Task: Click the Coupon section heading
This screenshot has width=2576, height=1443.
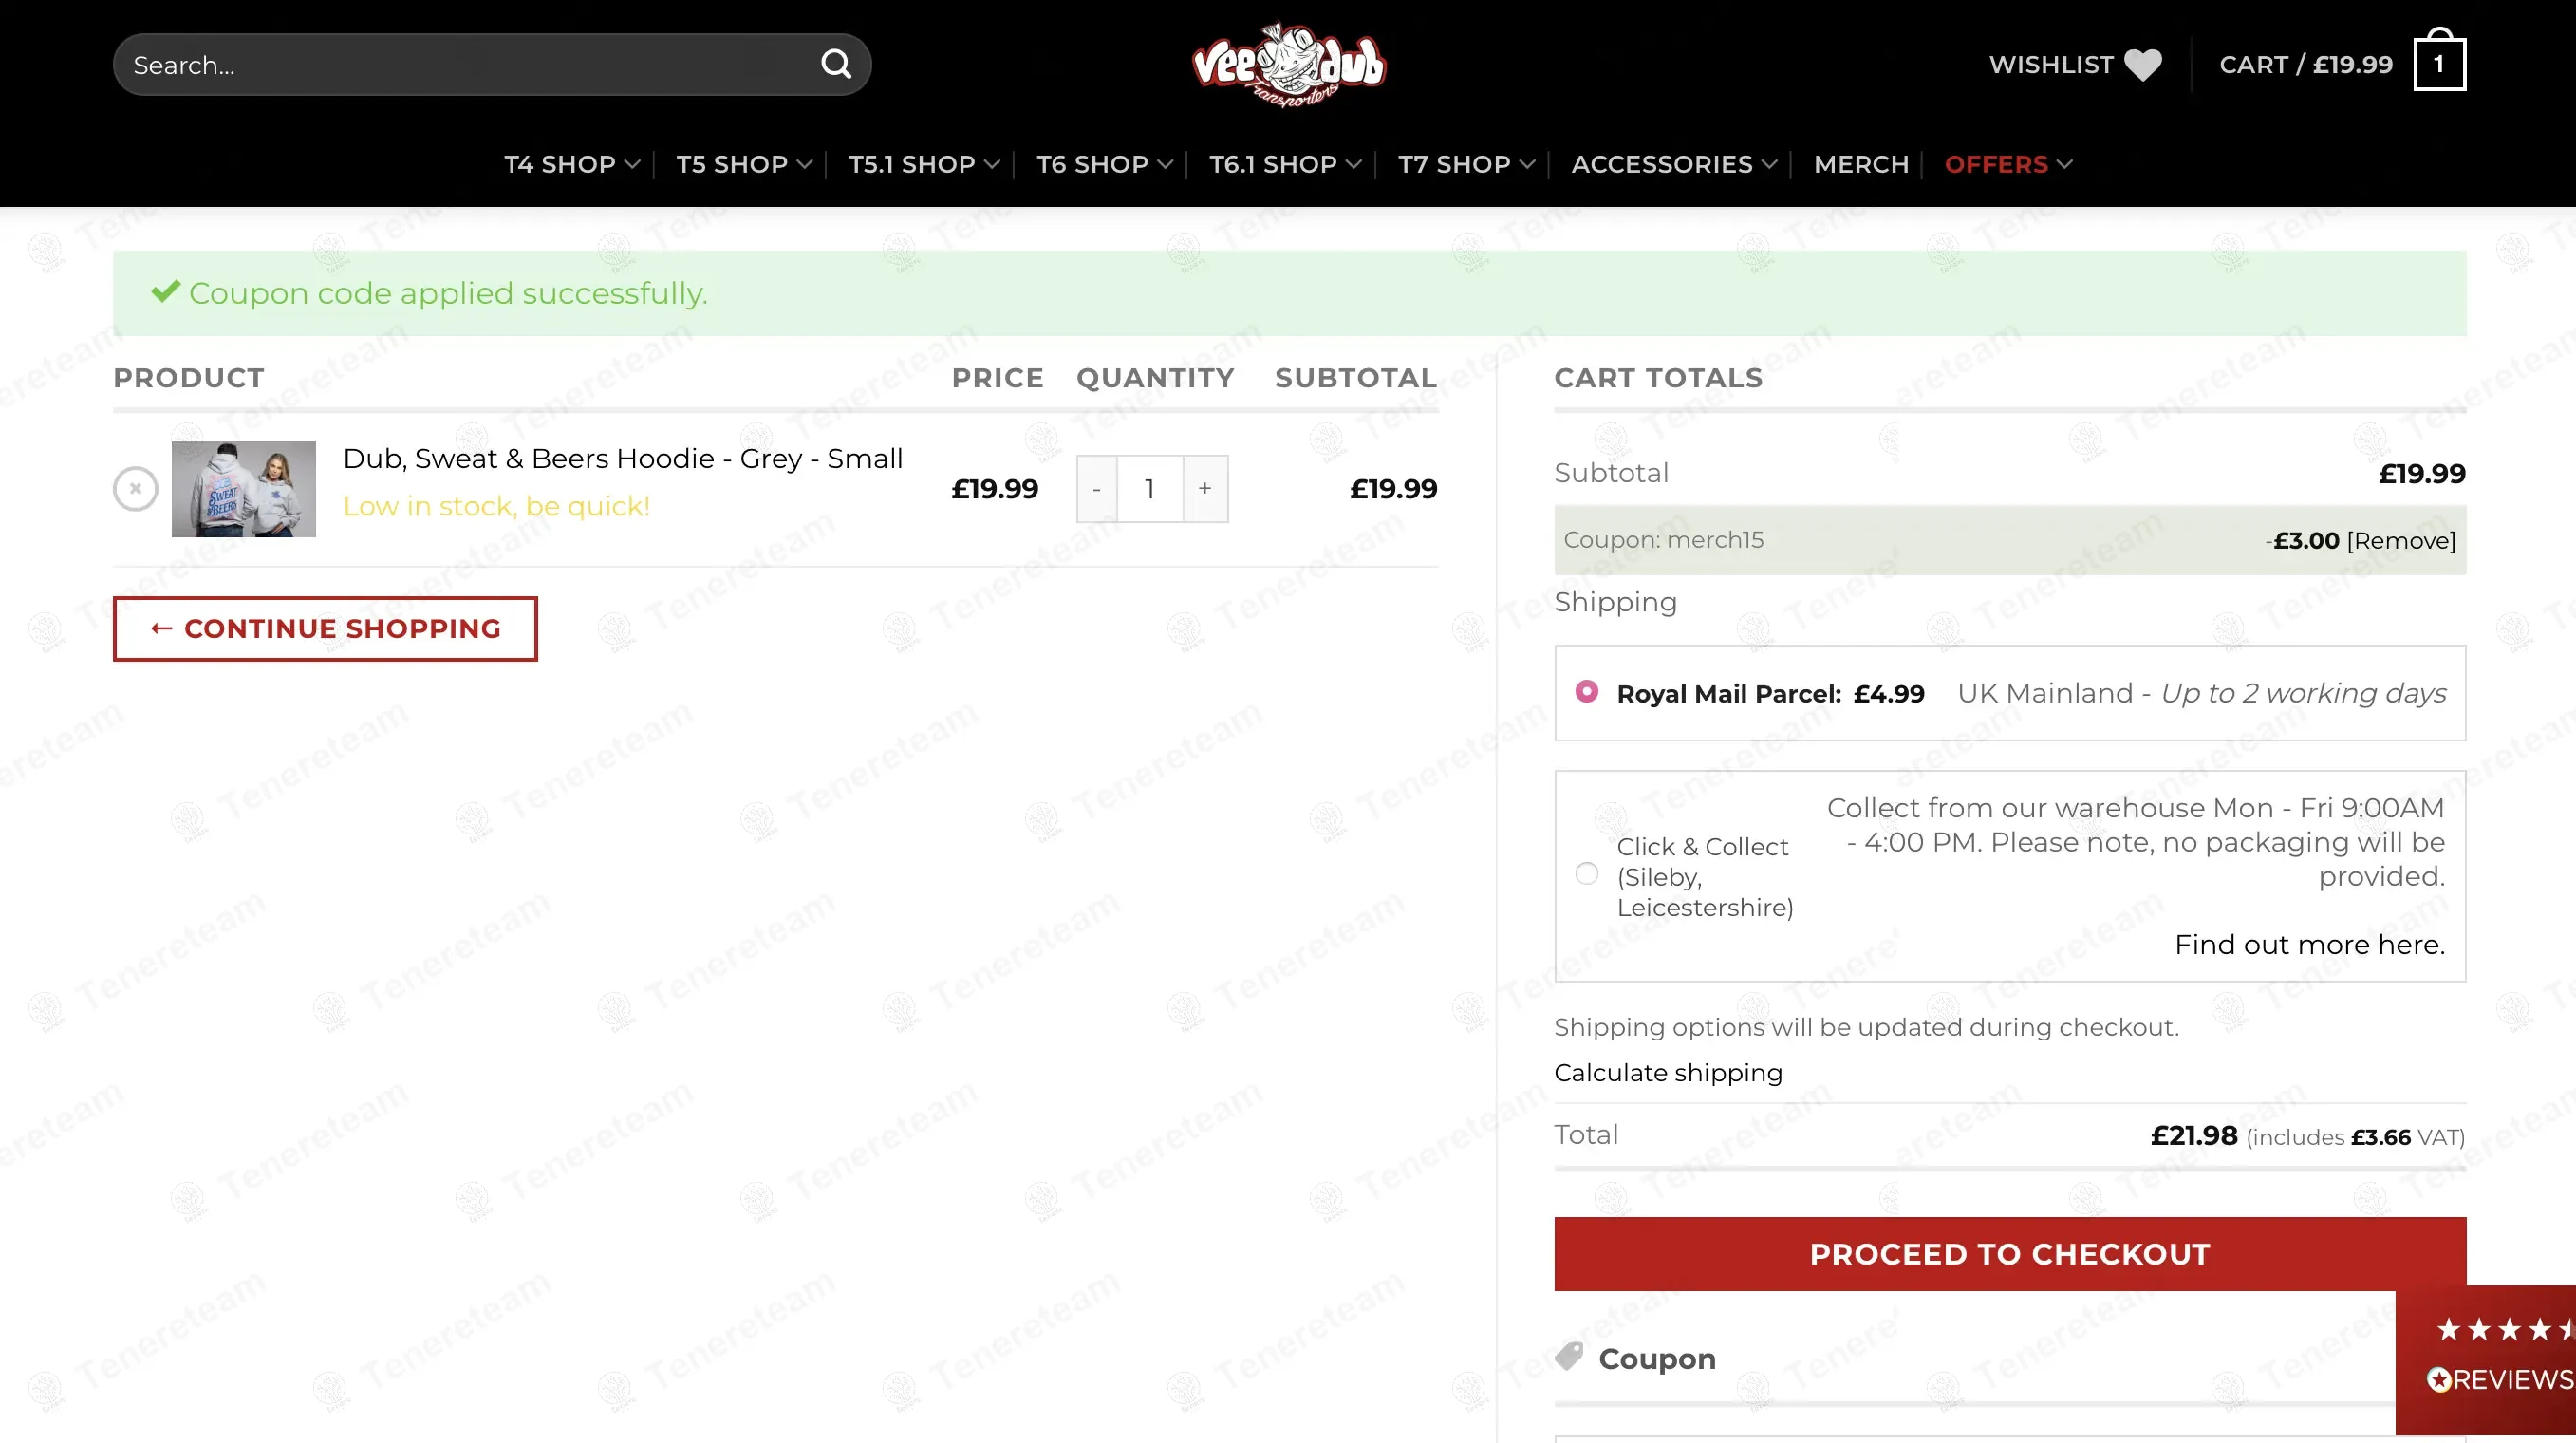Action: [1657, 1359]
